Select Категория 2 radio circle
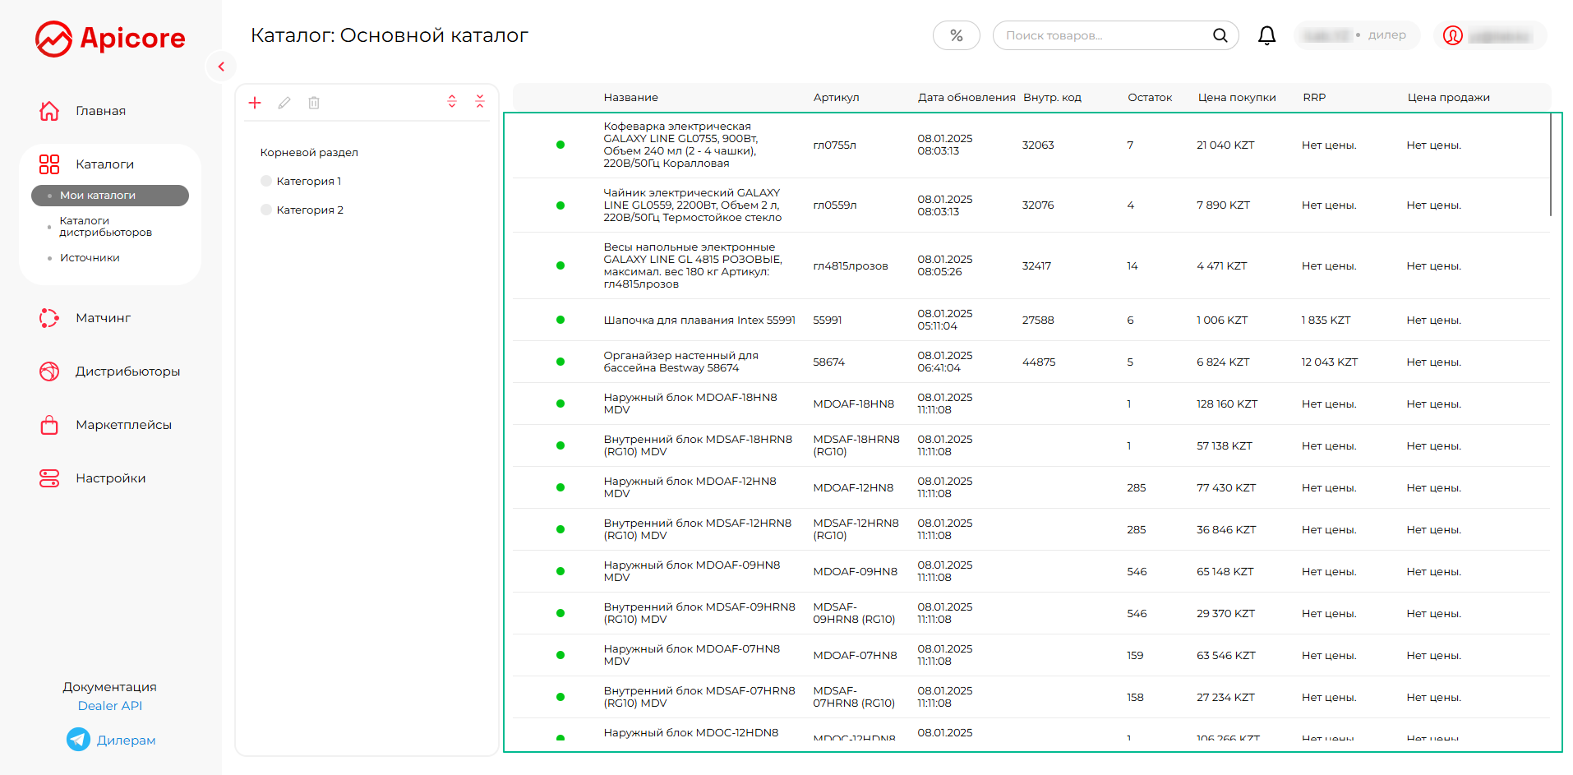The width and height of the screenshot is (1573, 775). point(266,210)
